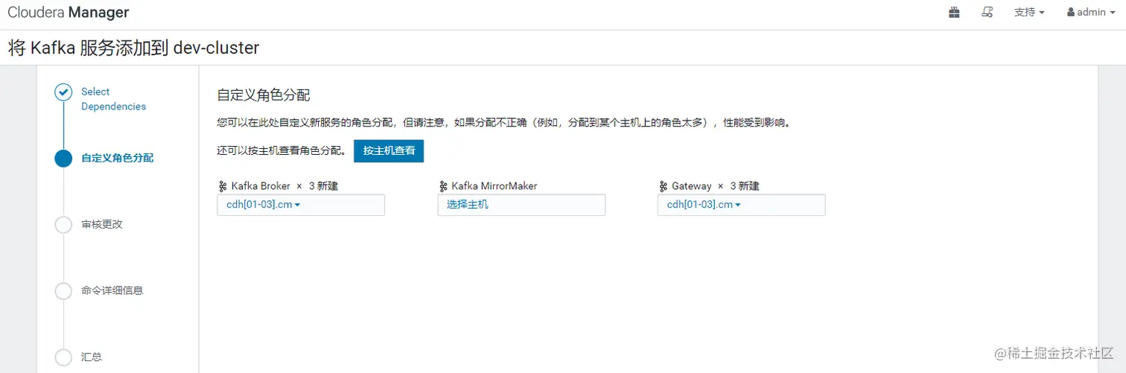Click the page title 将 Kafka 服务添加到 dev-cluster

click(133, 48)
